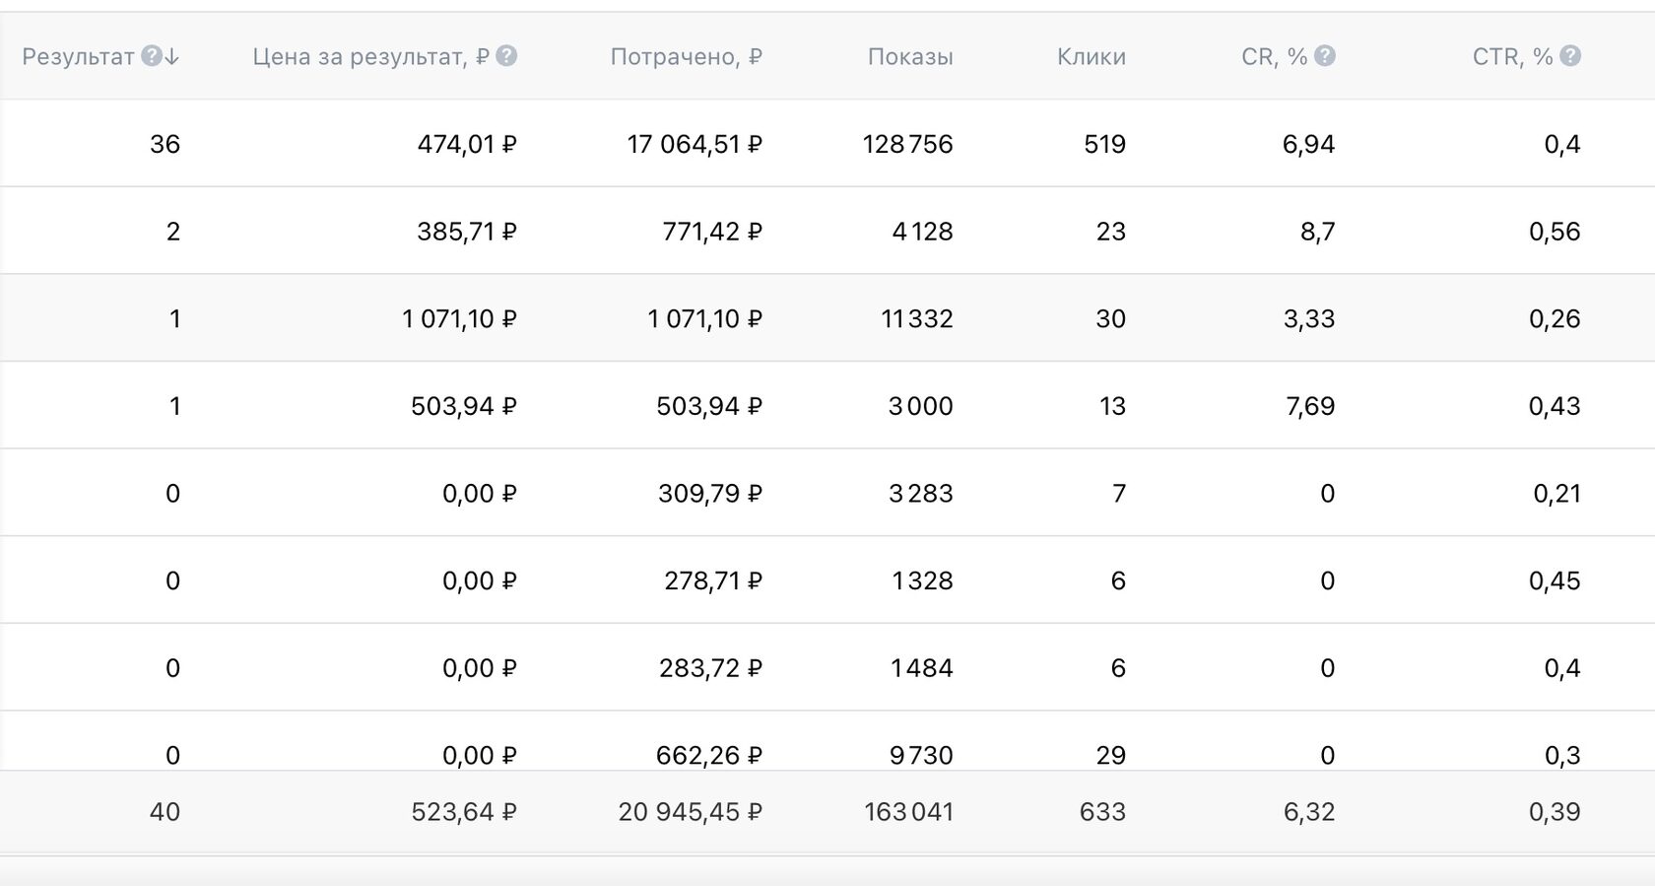Screen dimensions: 1655x886
Task: Click clicks cell showing 29
Action: coord(1110,756)
